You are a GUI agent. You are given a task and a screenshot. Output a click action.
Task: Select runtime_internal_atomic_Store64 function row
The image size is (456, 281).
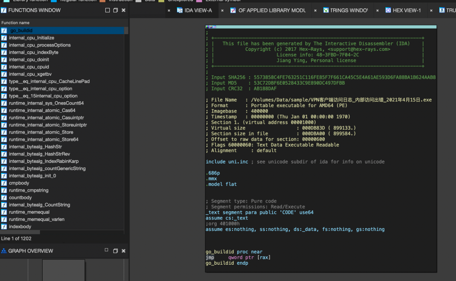(x=62, y=140)
